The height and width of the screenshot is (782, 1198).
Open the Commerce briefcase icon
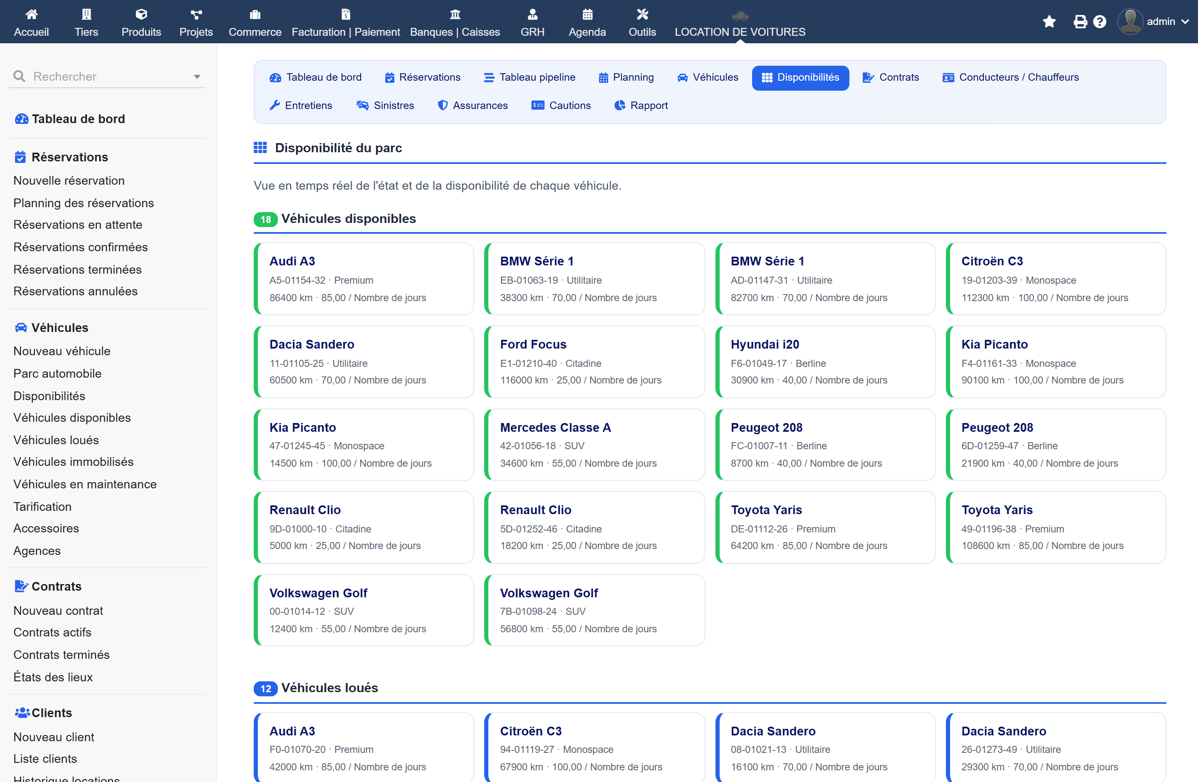tap(255, 14)
